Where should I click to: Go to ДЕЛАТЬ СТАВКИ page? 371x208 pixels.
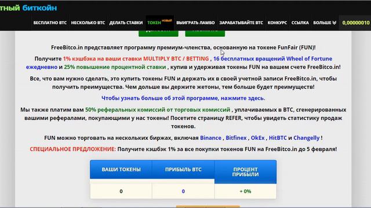point(126,23)
